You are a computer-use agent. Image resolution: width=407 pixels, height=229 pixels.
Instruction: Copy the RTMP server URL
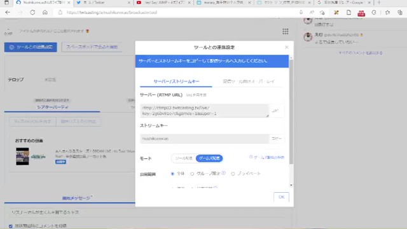[x=275, y=111]
